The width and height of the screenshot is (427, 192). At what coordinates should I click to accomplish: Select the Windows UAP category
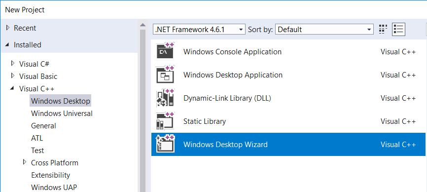pyautogui.click(x=54, y=188)
